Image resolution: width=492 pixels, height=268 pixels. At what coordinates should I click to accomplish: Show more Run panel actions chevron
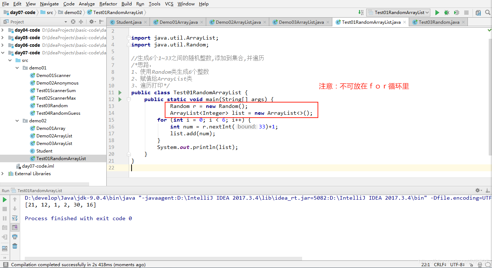point(5,258)
